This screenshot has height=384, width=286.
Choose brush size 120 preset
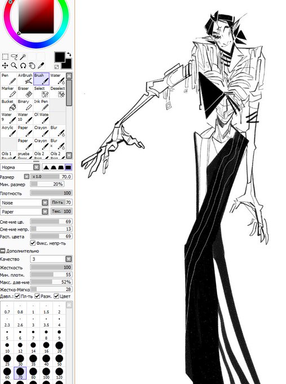[x=59, y=373]
